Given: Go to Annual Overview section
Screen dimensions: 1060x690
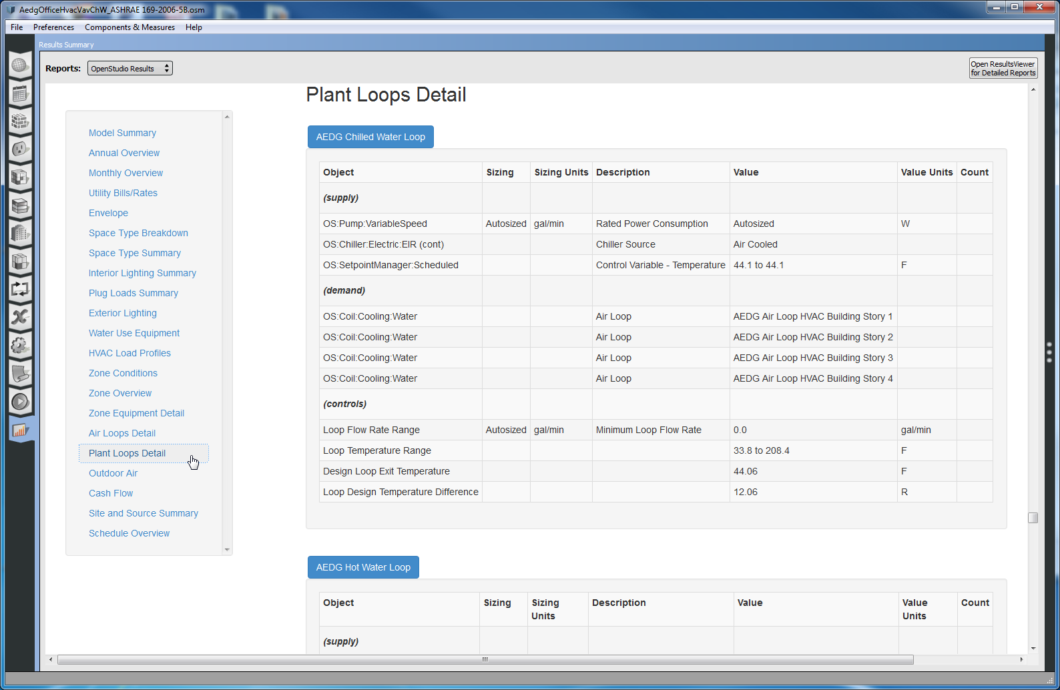Looking at the screenshot, I should coord(124,153).
